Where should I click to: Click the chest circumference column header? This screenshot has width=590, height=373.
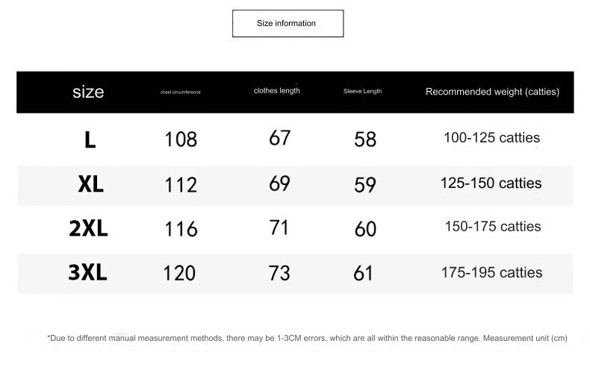pyautogui.click(x=180, y=93)
